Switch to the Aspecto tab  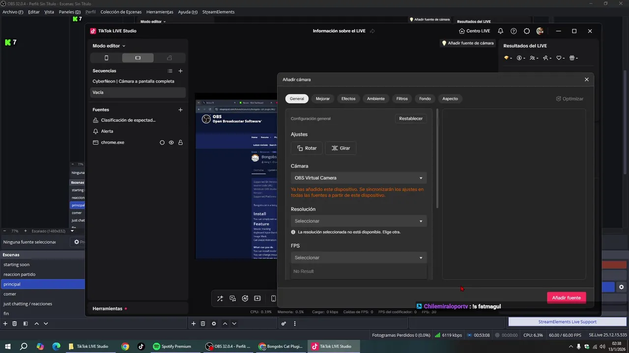pyautogui.click(x=450, y=99)
